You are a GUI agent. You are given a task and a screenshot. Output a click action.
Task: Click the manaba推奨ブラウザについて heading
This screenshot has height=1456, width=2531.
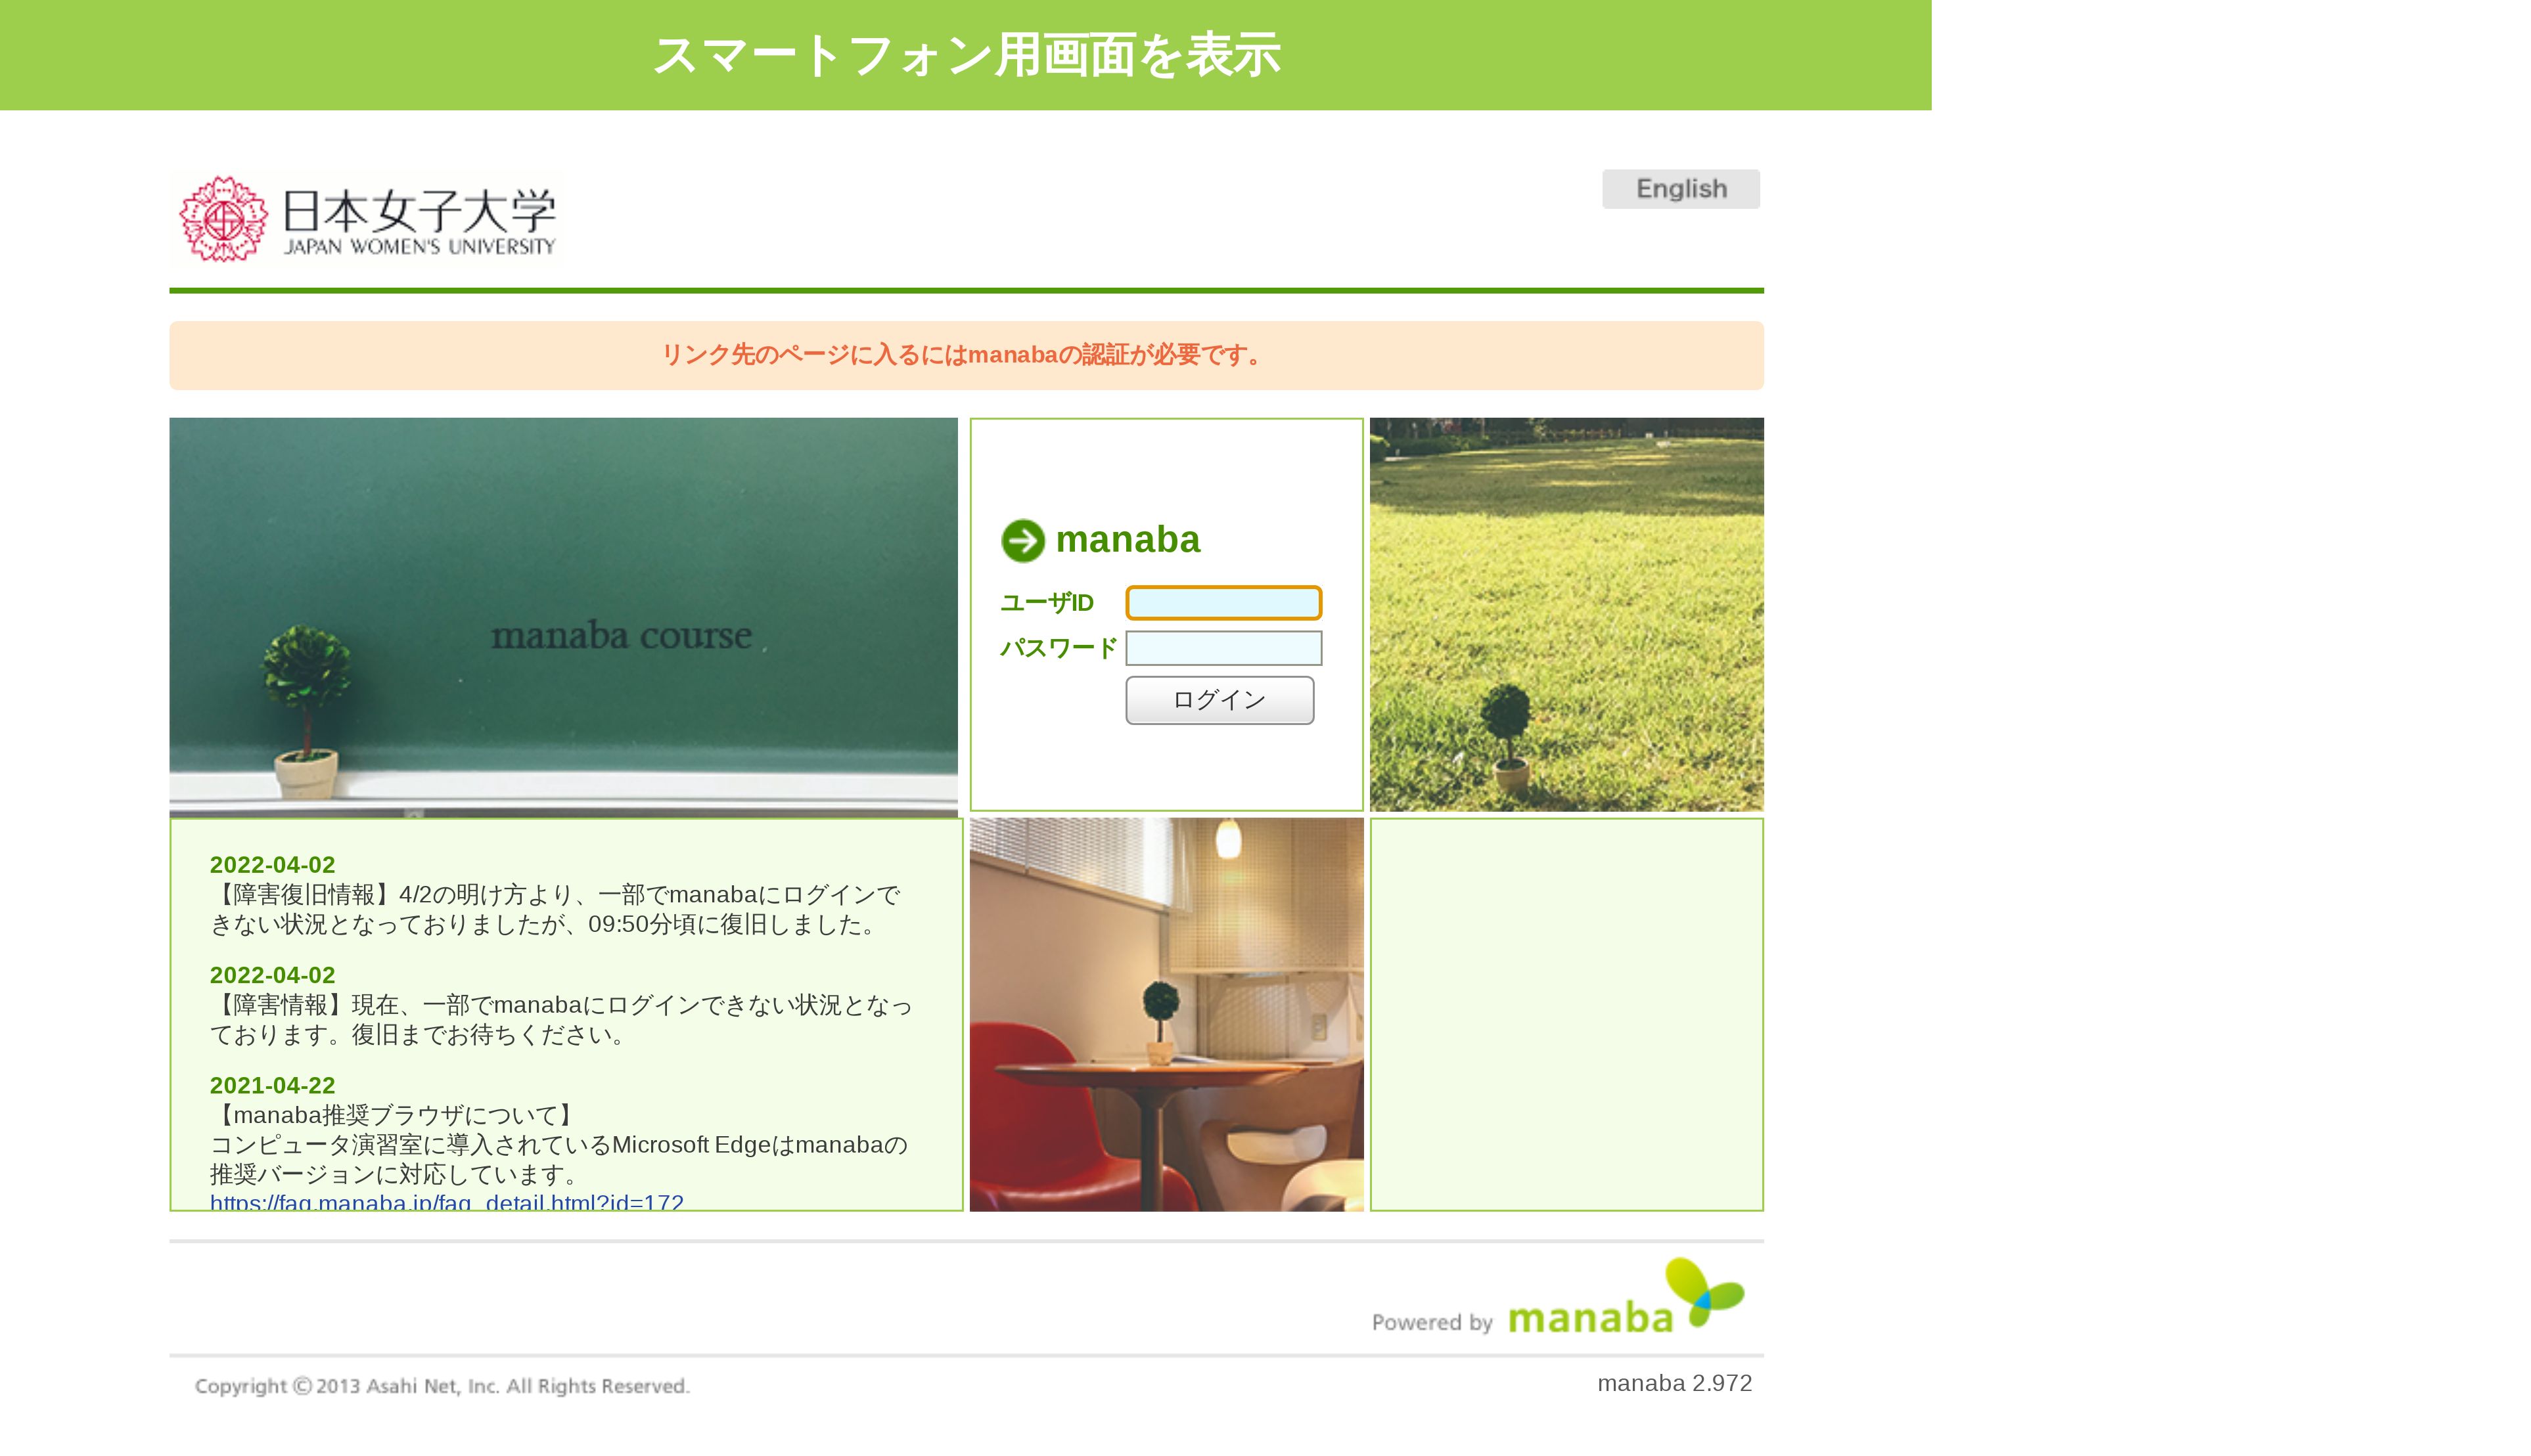(395, 1115)
